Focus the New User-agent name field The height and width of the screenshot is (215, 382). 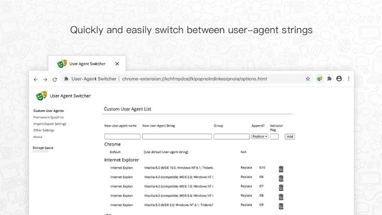[122, 137]
